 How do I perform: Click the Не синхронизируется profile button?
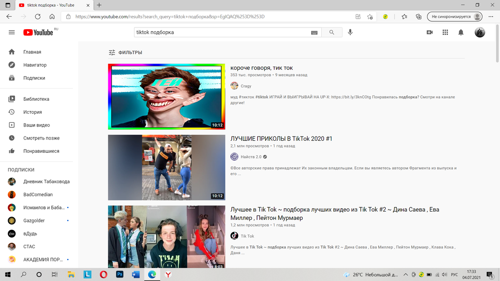tap(455, 17)
